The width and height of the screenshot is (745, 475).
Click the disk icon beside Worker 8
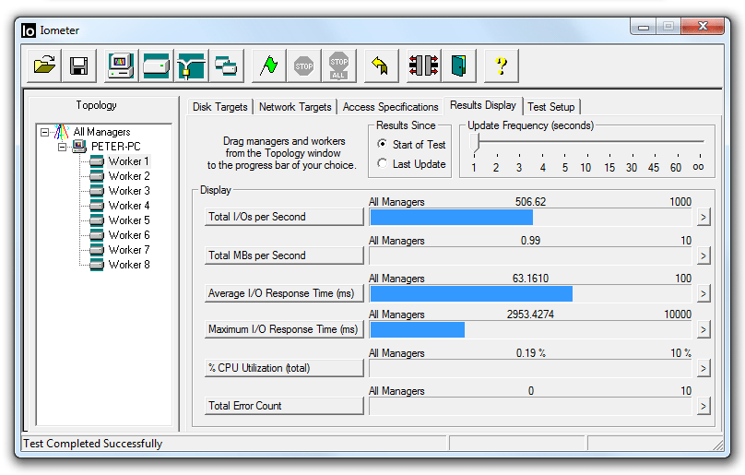point(97,265)
